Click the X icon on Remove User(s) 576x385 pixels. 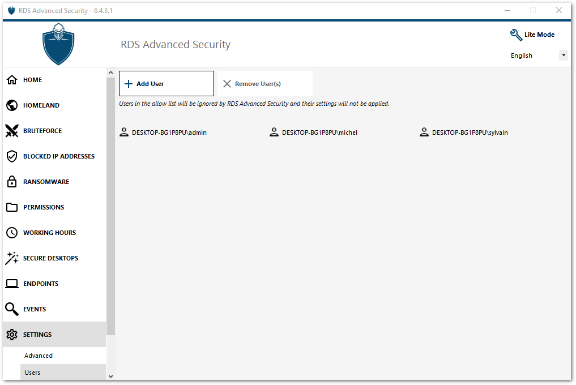tap(227, 84)
